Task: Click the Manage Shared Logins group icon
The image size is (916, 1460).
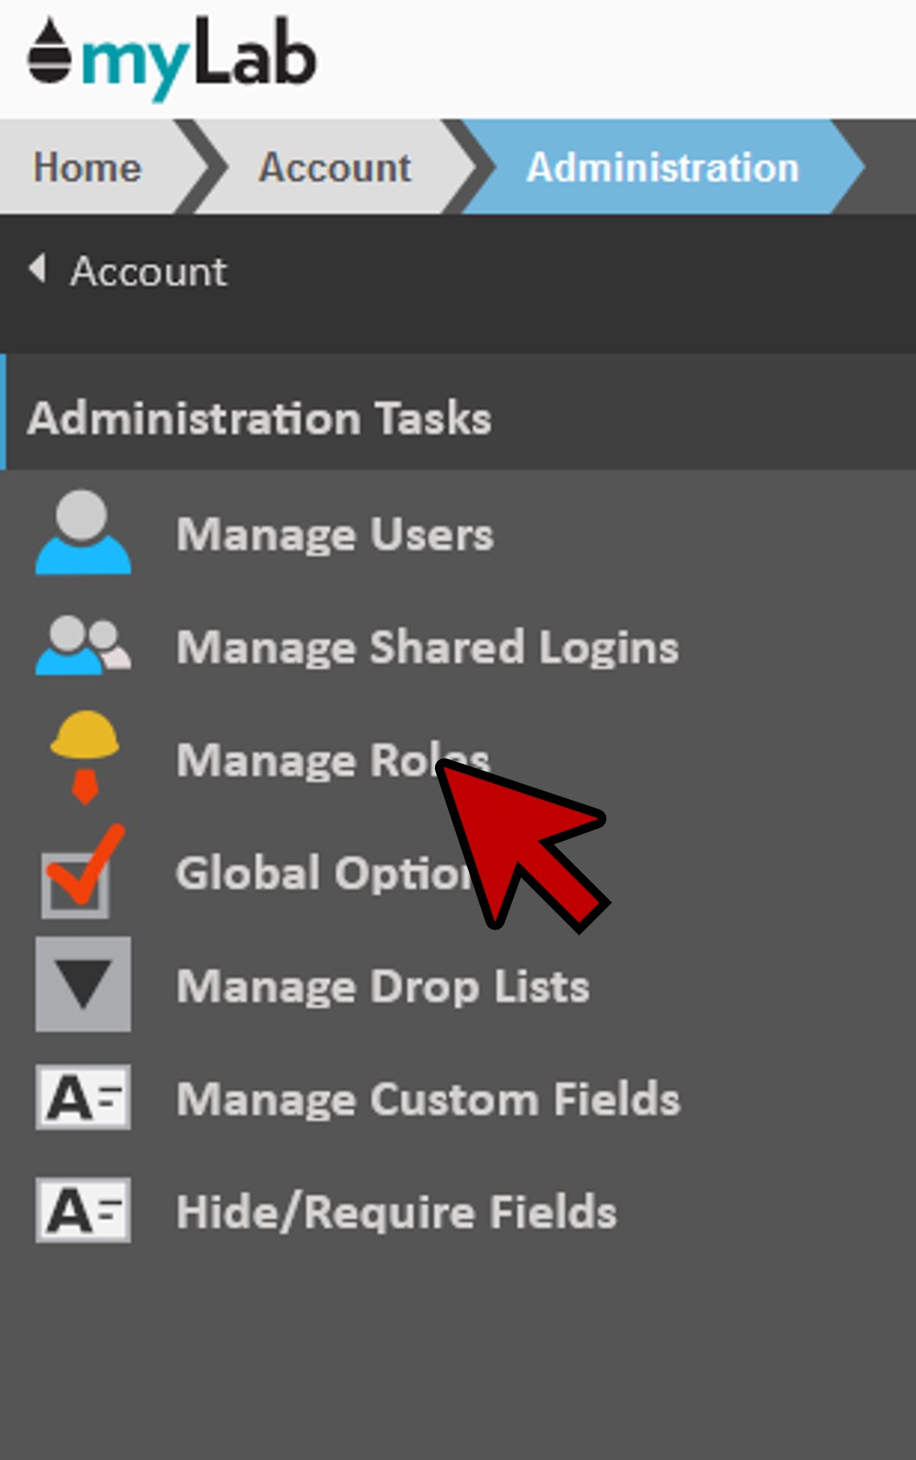Action: pos(83,646)
